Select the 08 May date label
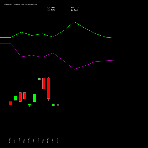 click(x=10, y=141)
